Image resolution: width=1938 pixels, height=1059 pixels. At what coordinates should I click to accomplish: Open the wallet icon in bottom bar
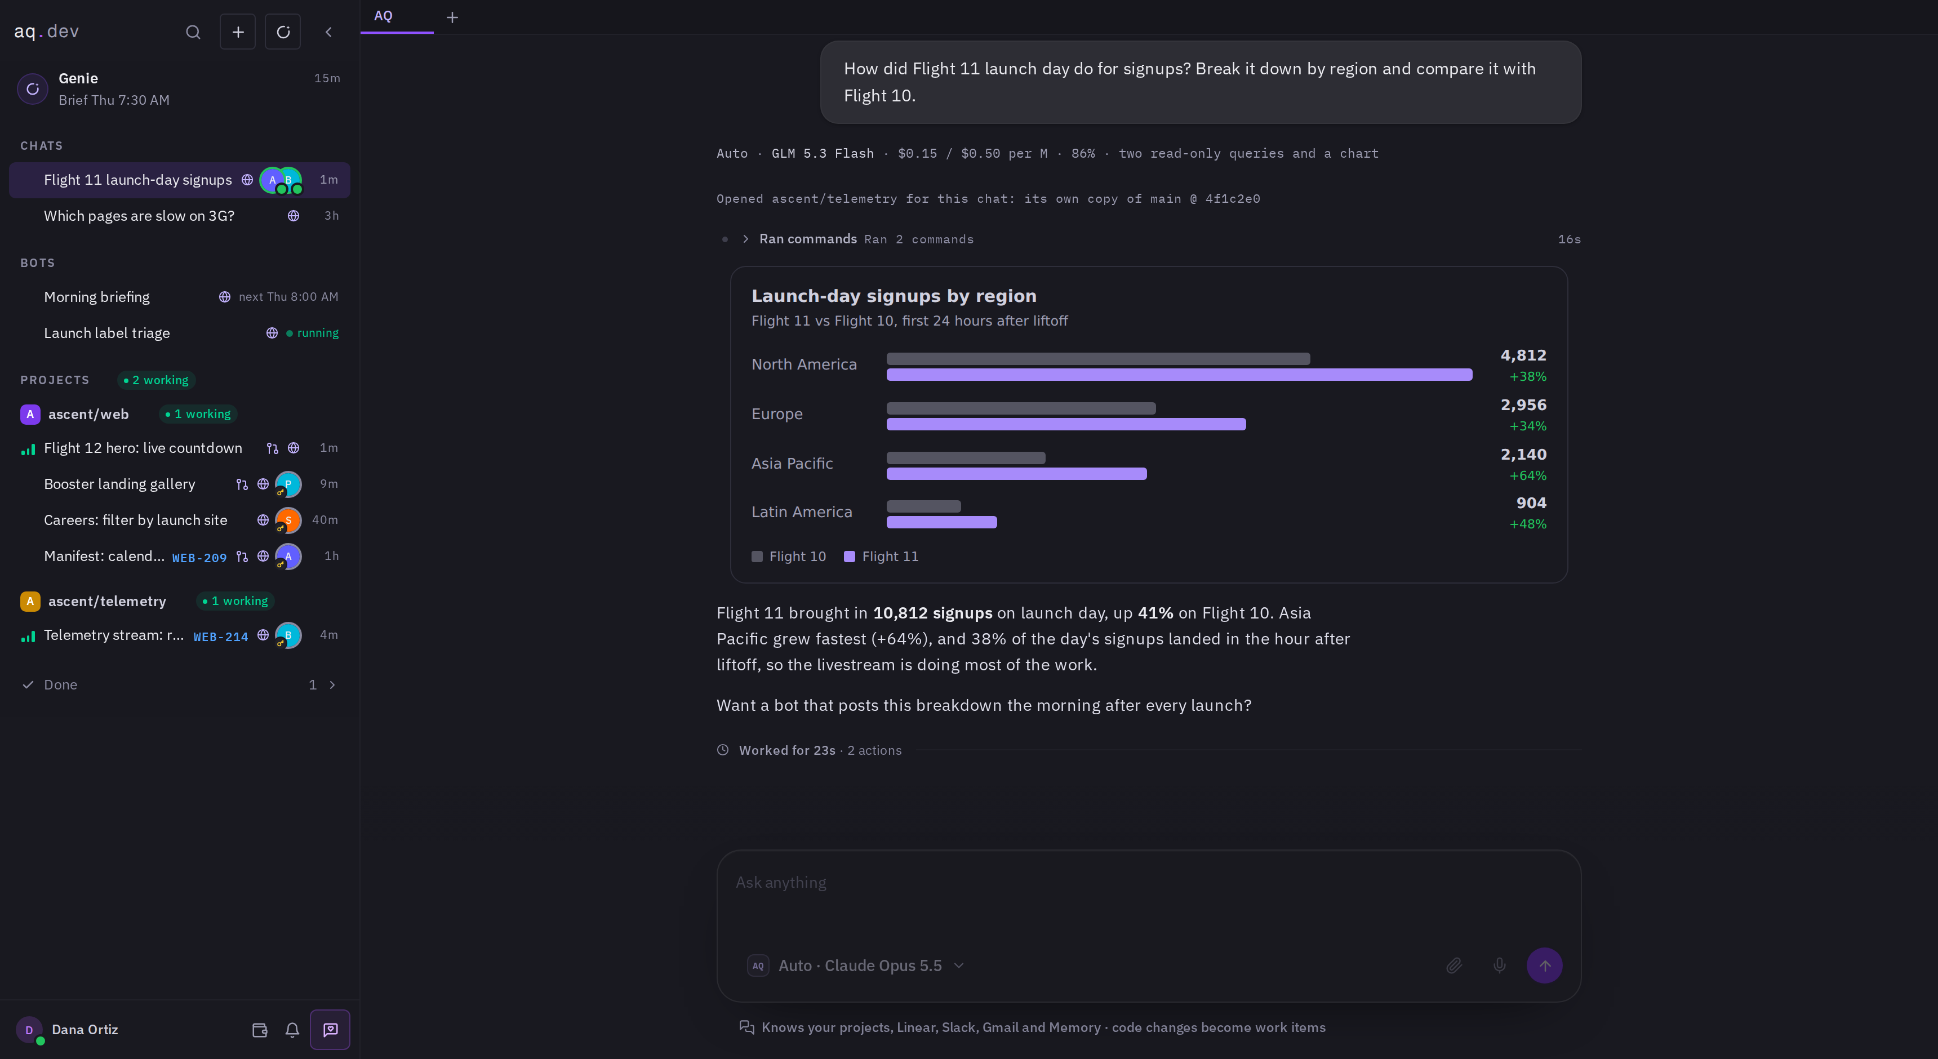260,1030
